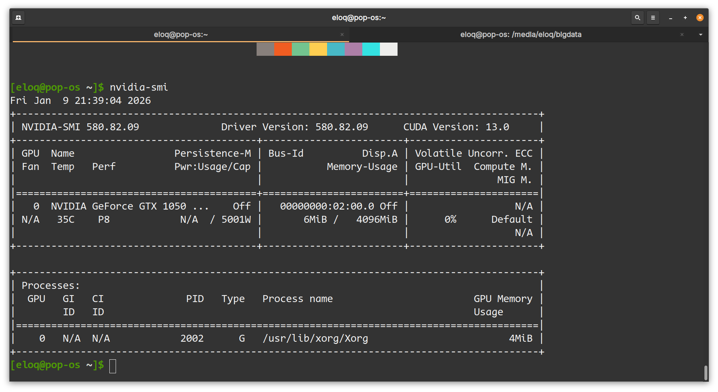Click the gray color block
Viewport: 718px width, 392px height.
265,49
